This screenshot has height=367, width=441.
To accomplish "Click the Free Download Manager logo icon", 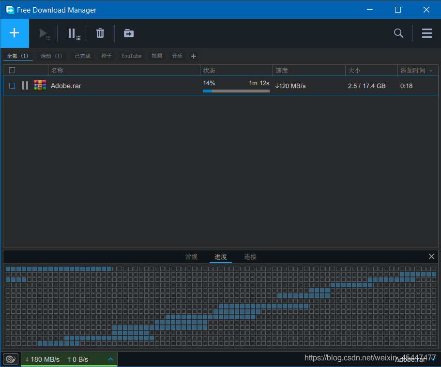I will pyautogui.click(x=10, y=10).
